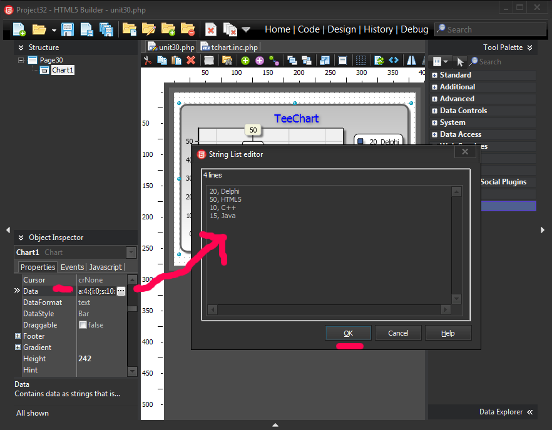Switch to the Home view
The image size is (552, 430).
point(277,29)
